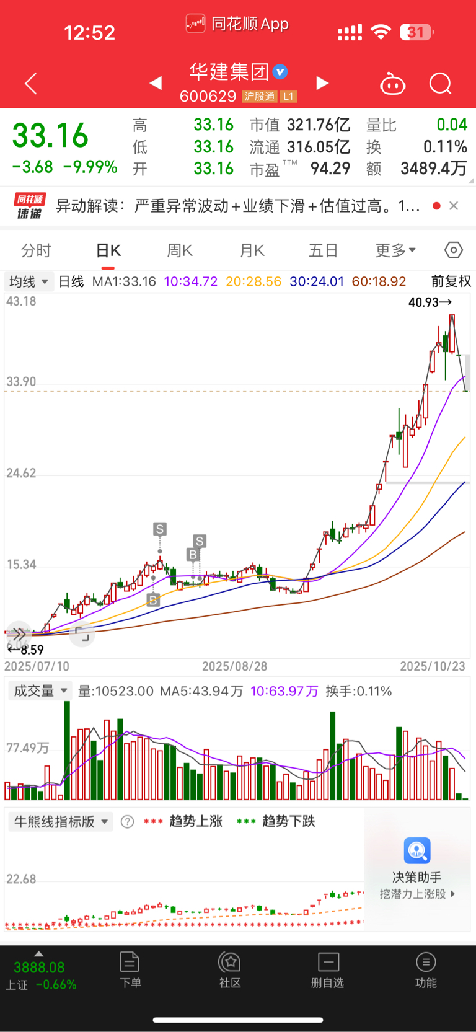Select the 日K tab
The width and height of the screenshot is (476, 1032).
pyautogui.click(x=108, y=250)
